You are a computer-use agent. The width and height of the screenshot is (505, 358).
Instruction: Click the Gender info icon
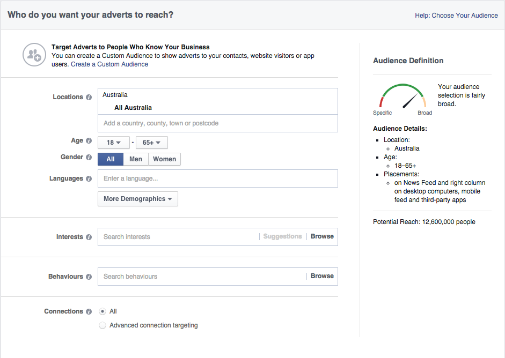click(89, 158)
